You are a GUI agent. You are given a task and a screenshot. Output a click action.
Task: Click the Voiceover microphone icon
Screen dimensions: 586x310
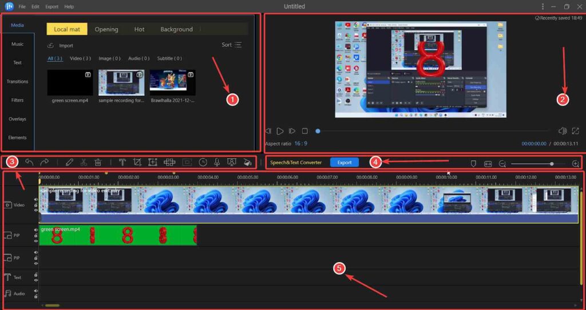coord(217,162)
